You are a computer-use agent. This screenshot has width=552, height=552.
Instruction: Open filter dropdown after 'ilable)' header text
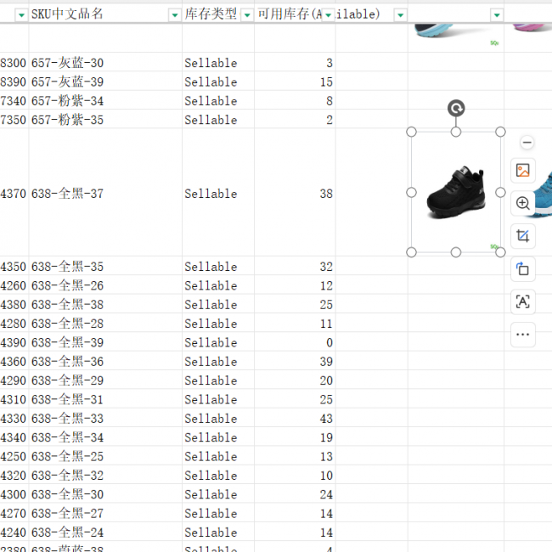(x=400, y=15)
